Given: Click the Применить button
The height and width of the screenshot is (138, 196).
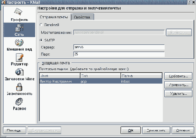Looking at the screenshot, I should click(156, 130).
